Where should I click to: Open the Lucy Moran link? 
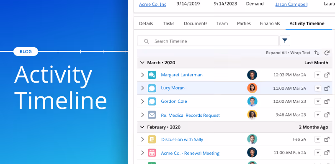click(x=173, y=88)
